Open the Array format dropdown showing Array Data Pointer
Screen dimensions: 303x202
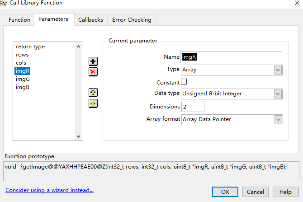point(232,120)
